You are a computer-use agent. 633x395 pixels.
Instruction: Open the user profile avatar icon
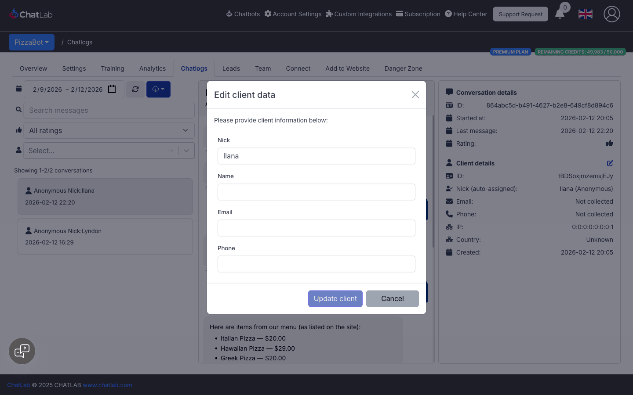coord(611,14)
